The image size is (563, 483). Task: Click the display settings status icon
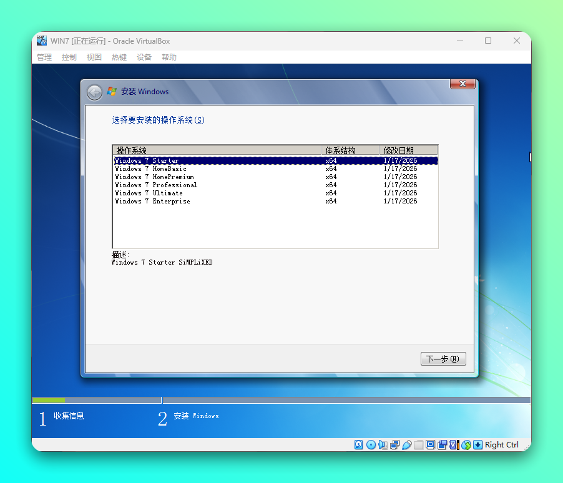point(431,444)
